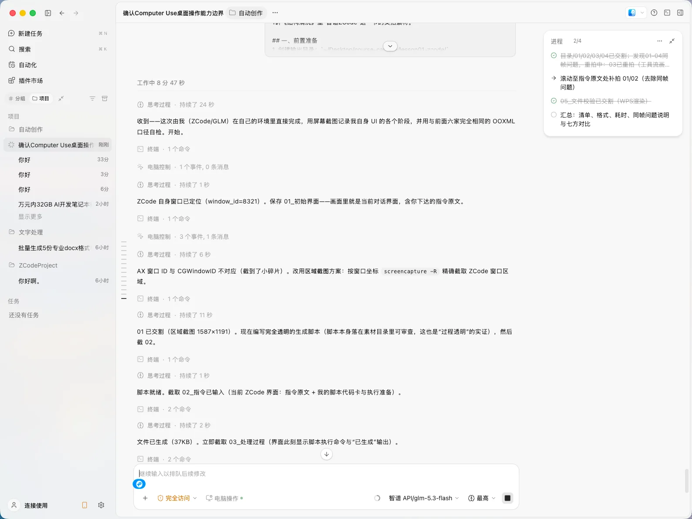Expand the 文字处理 project folder

tap(58, 232)
